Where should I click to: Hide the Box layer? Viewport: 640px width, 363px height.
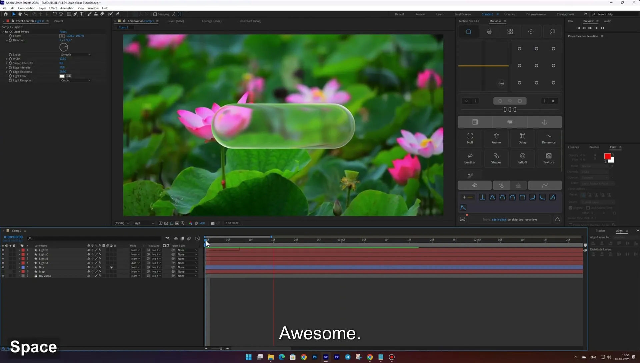click(x=3, y=267)
